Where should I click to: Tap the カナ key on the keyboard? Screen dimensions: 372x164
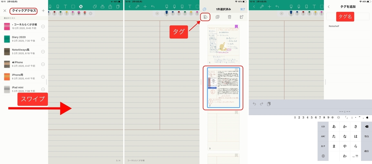pos(323,146)
